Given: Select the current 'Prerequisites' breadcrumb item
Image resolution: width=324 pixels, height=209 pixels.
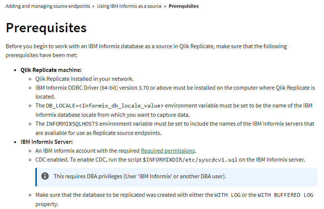Looking at the screenshot, I should click(x=183, y=6).
